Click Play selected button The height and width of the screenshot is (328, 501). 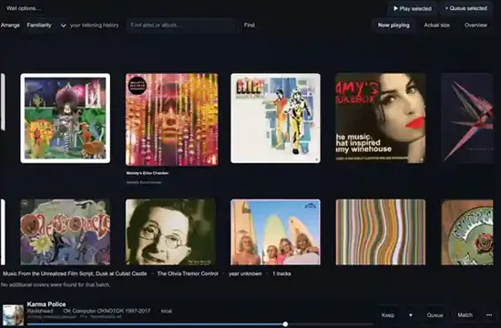click(x=412, y=8)
